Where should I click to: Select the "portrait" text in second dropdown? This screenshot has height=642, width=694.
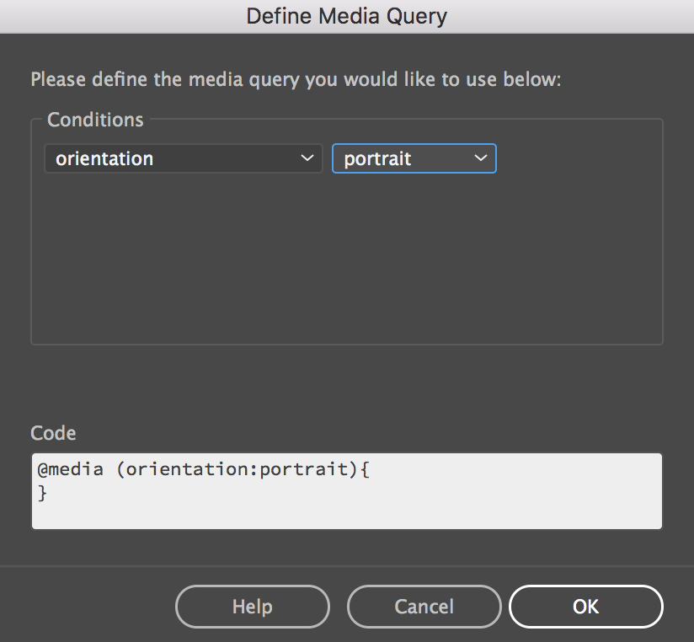pos(377,158)
